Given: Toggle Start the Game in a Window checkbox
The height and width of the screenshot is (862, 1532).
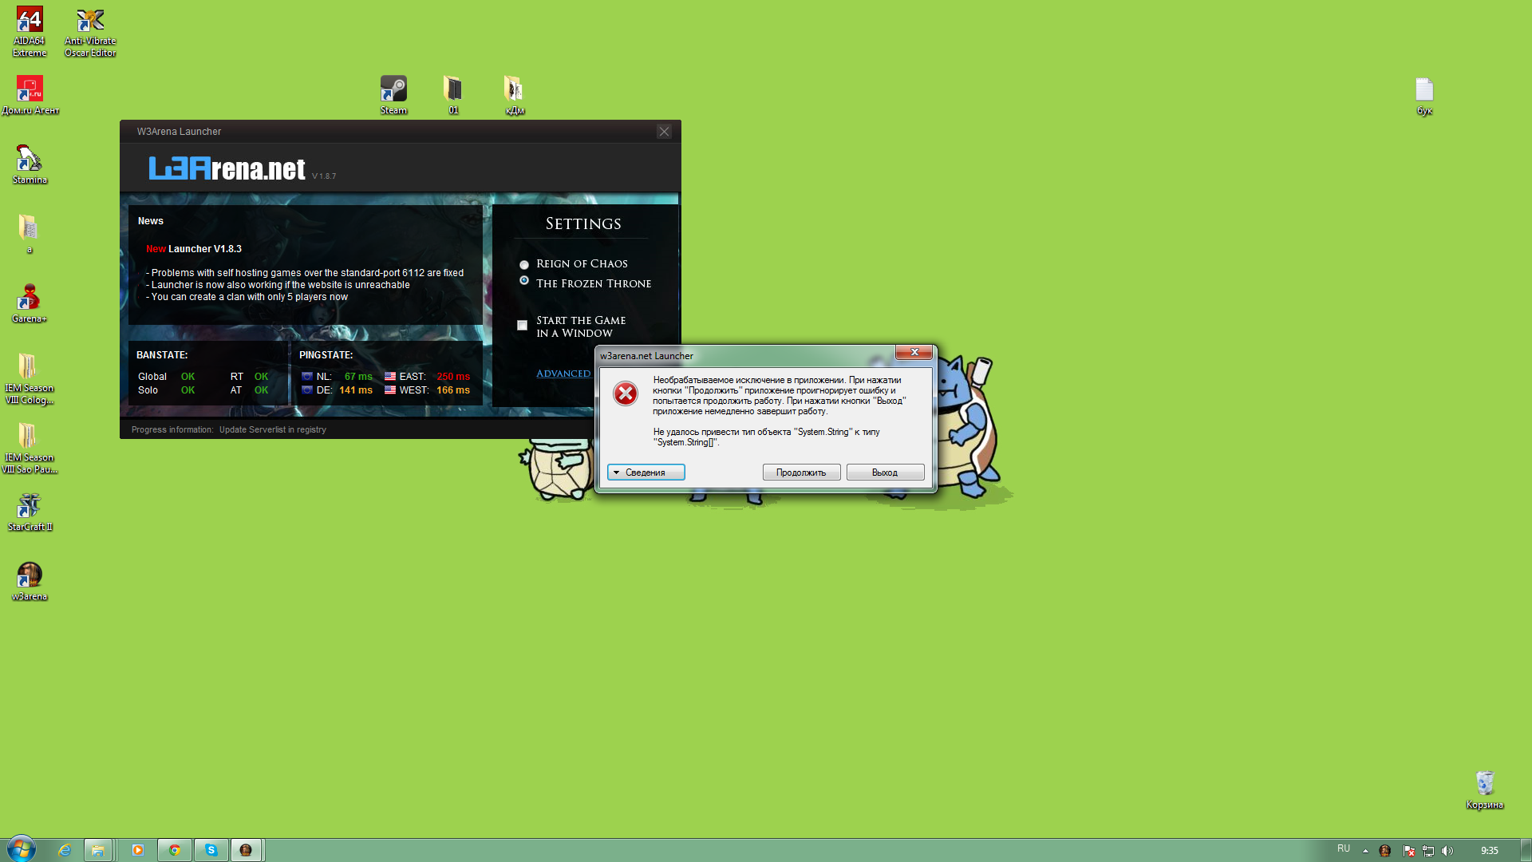Looking at the screenshot, I should [522, 325].
